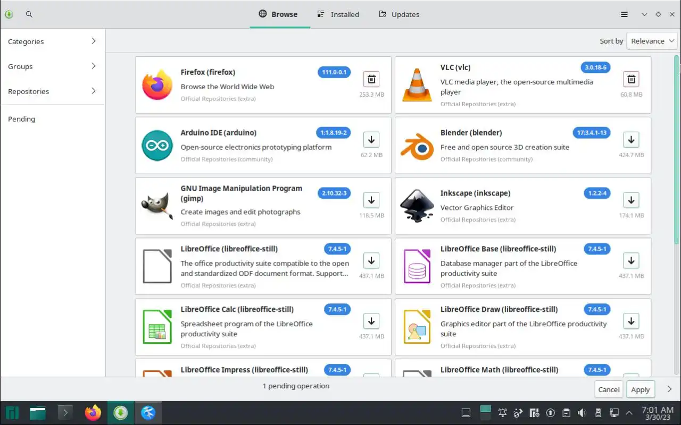
Task: Click the Arduino IDE teal logo
Action: [157, 146]
